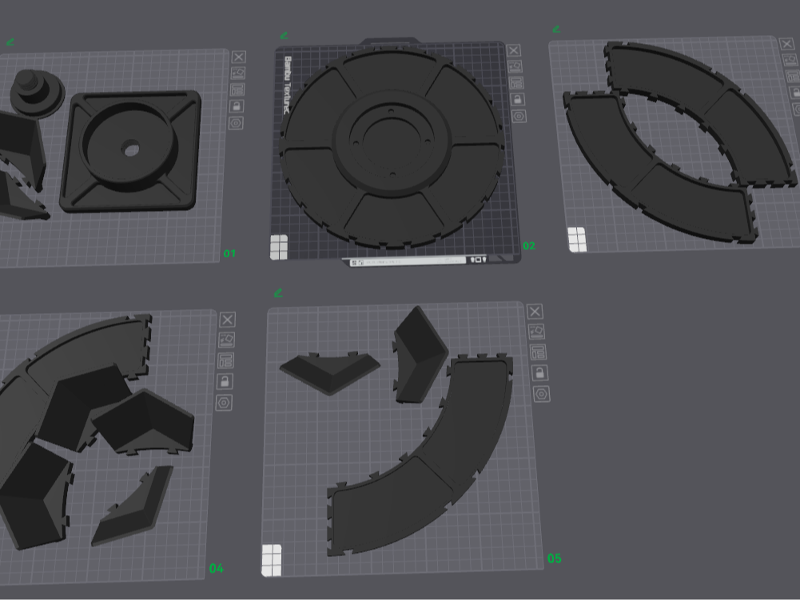Auto orient objects on plate 02
This screenshot has width=800, height=600.
pyautogui.click(x=515, y=66)
